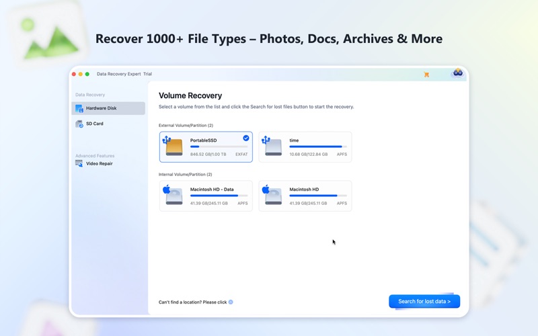
Task: Click the avatar icon in title bar
Action: coord(458,73)
